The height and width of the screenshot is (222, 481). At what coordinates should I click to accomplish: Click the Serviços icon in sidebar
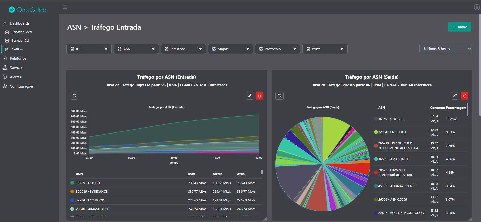pos(5,67)
